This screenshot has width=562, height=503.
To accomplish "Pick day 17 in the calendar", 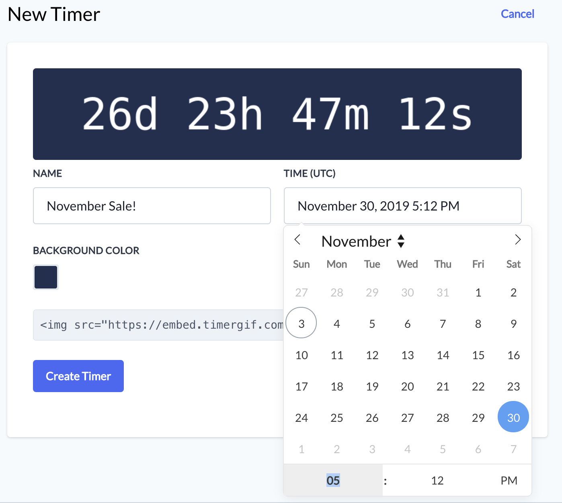I will click(x=302, y=386).
